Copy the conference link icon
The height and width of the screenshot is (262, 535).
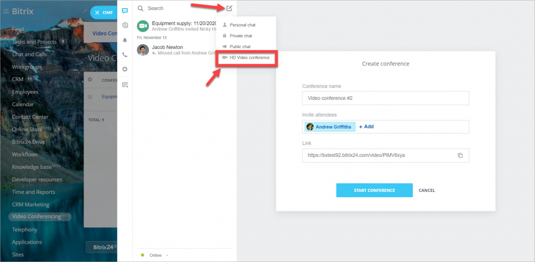pos(460,155)
